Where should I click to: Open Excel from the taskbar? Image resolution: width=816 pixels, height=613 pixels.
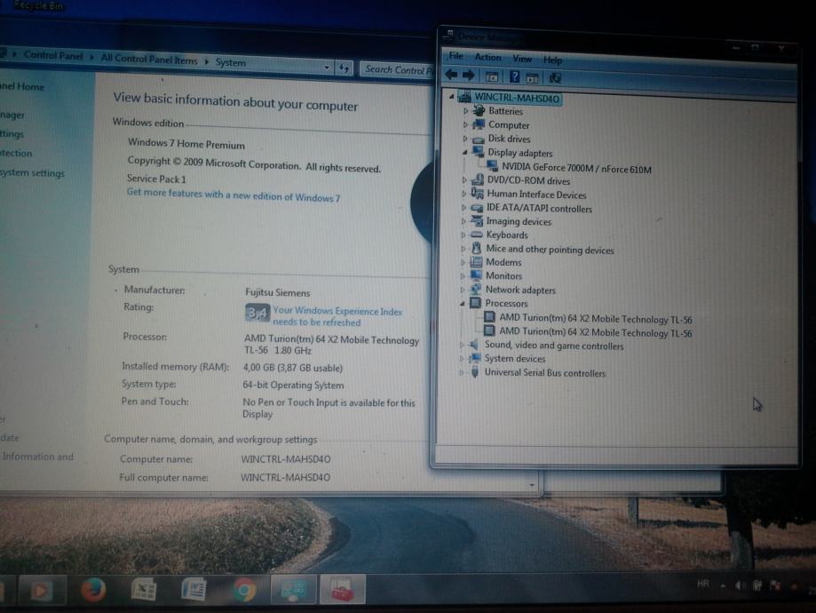click(x=144, y=590)
